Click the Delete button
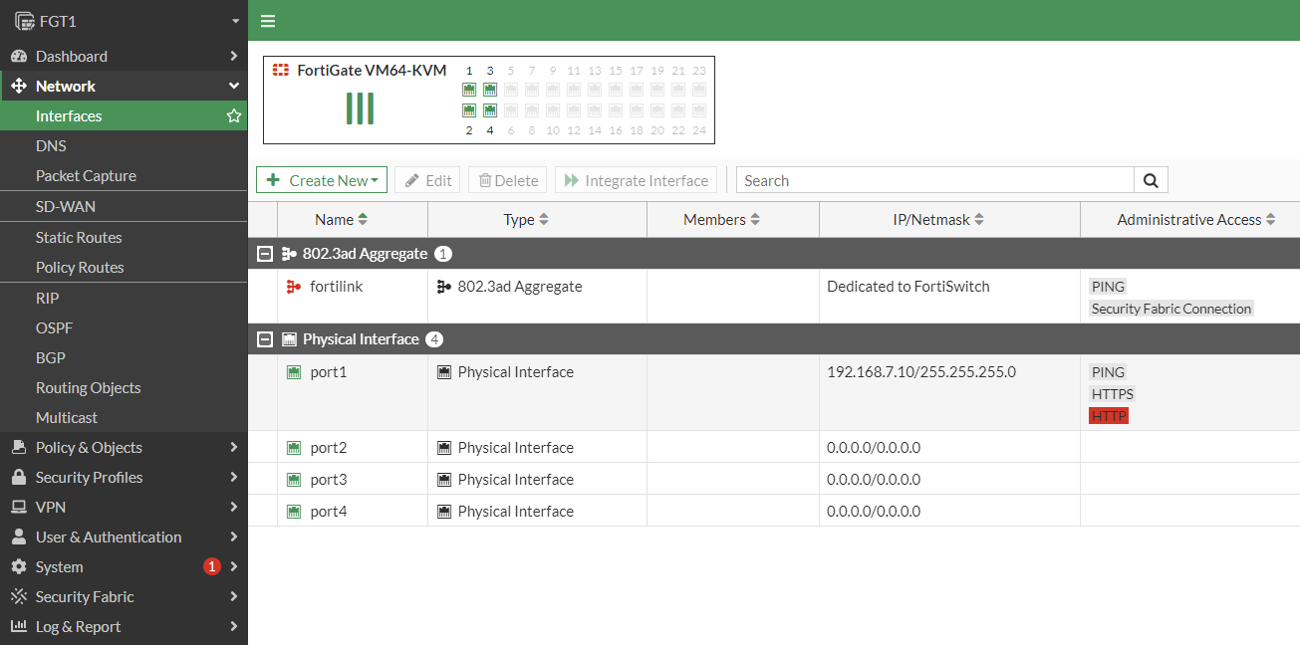The image size is (1300, 645). click(x=508, y=180)
